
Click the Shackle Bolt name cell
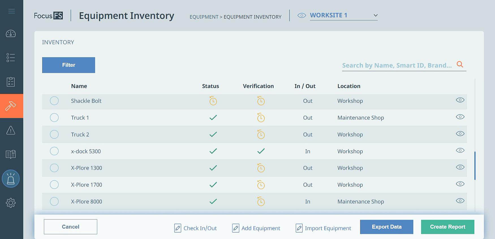coord(86,101)
